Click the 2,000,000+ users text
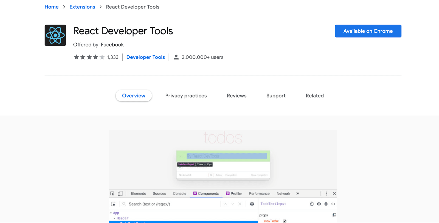 pos(202,57)
